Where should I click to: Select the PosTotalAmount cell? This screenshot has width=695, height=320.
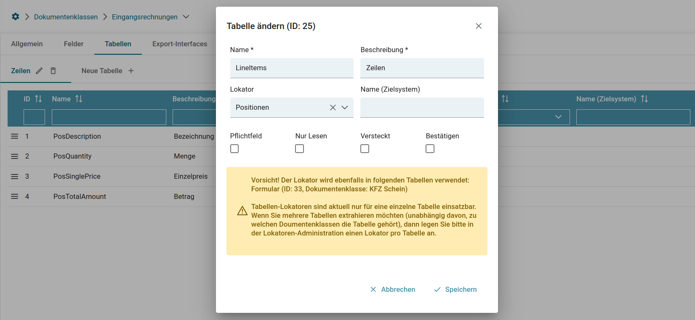click(x=80, y=196)
